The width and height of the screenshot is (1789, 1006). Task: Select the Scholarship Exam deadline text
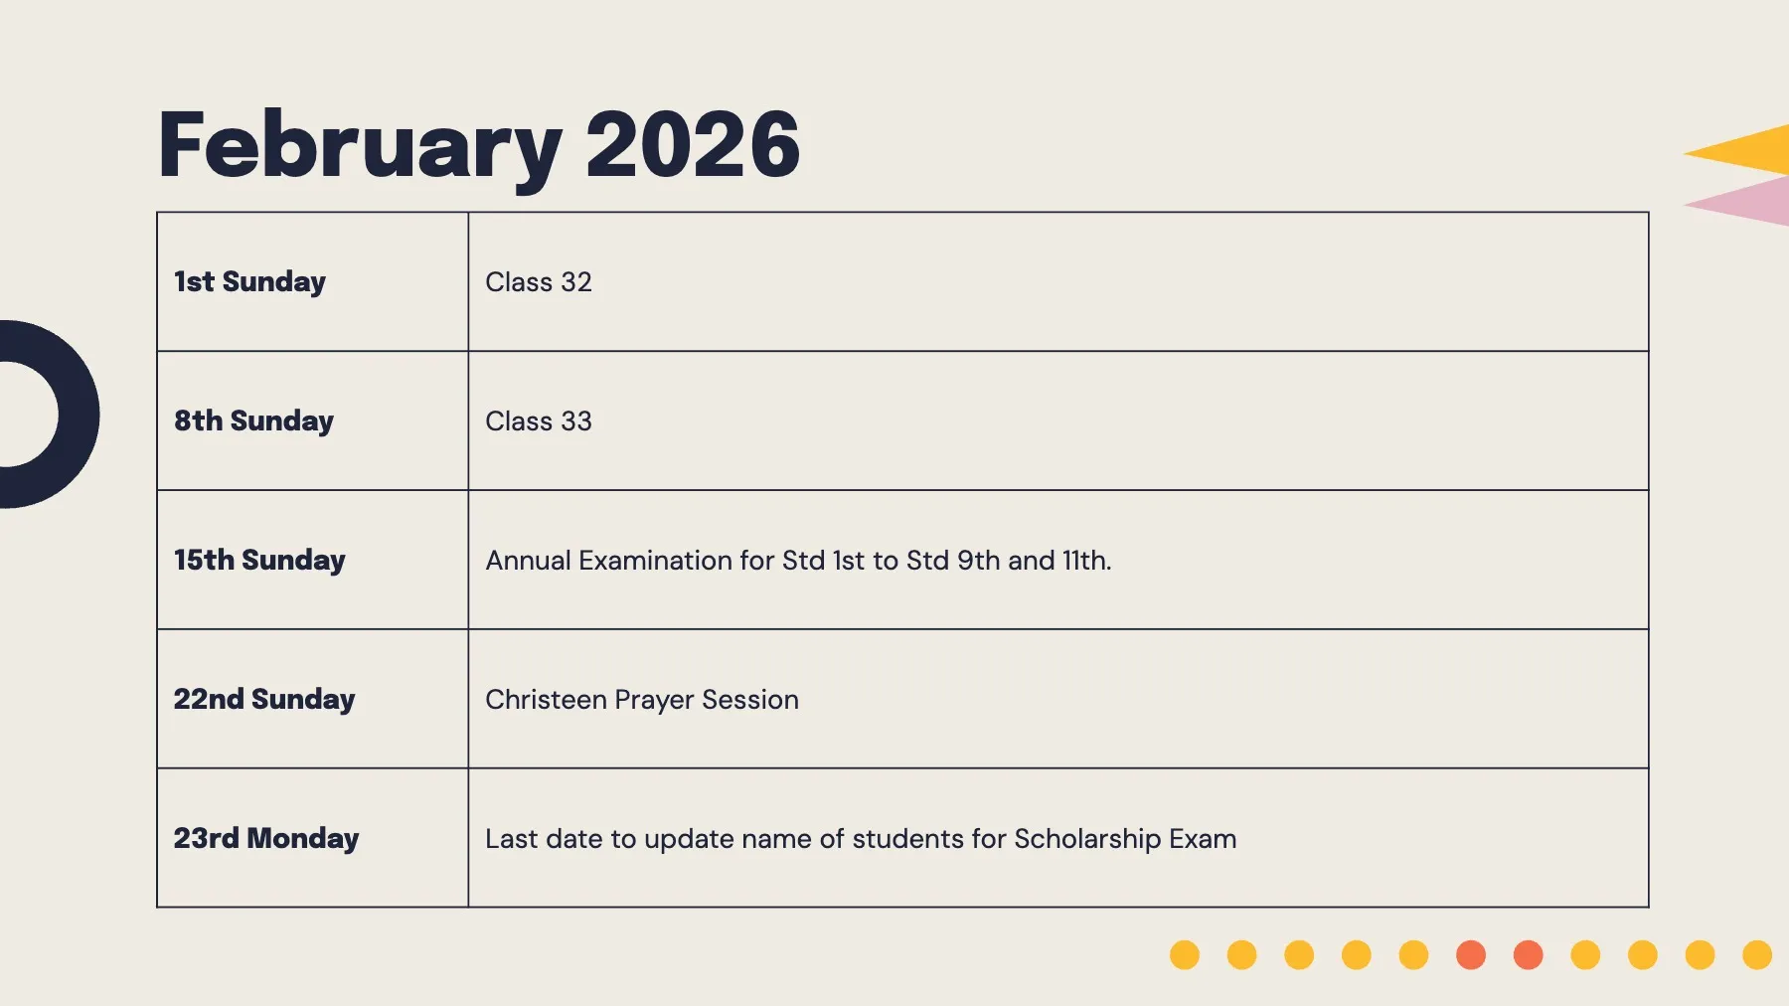[x=861, y=839]
